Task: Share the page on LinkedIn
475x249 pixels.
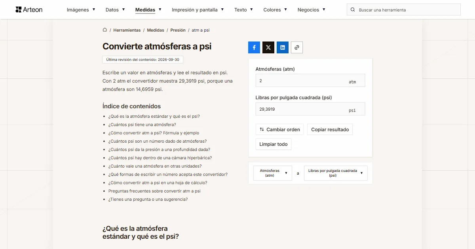Action: point(283,47)
